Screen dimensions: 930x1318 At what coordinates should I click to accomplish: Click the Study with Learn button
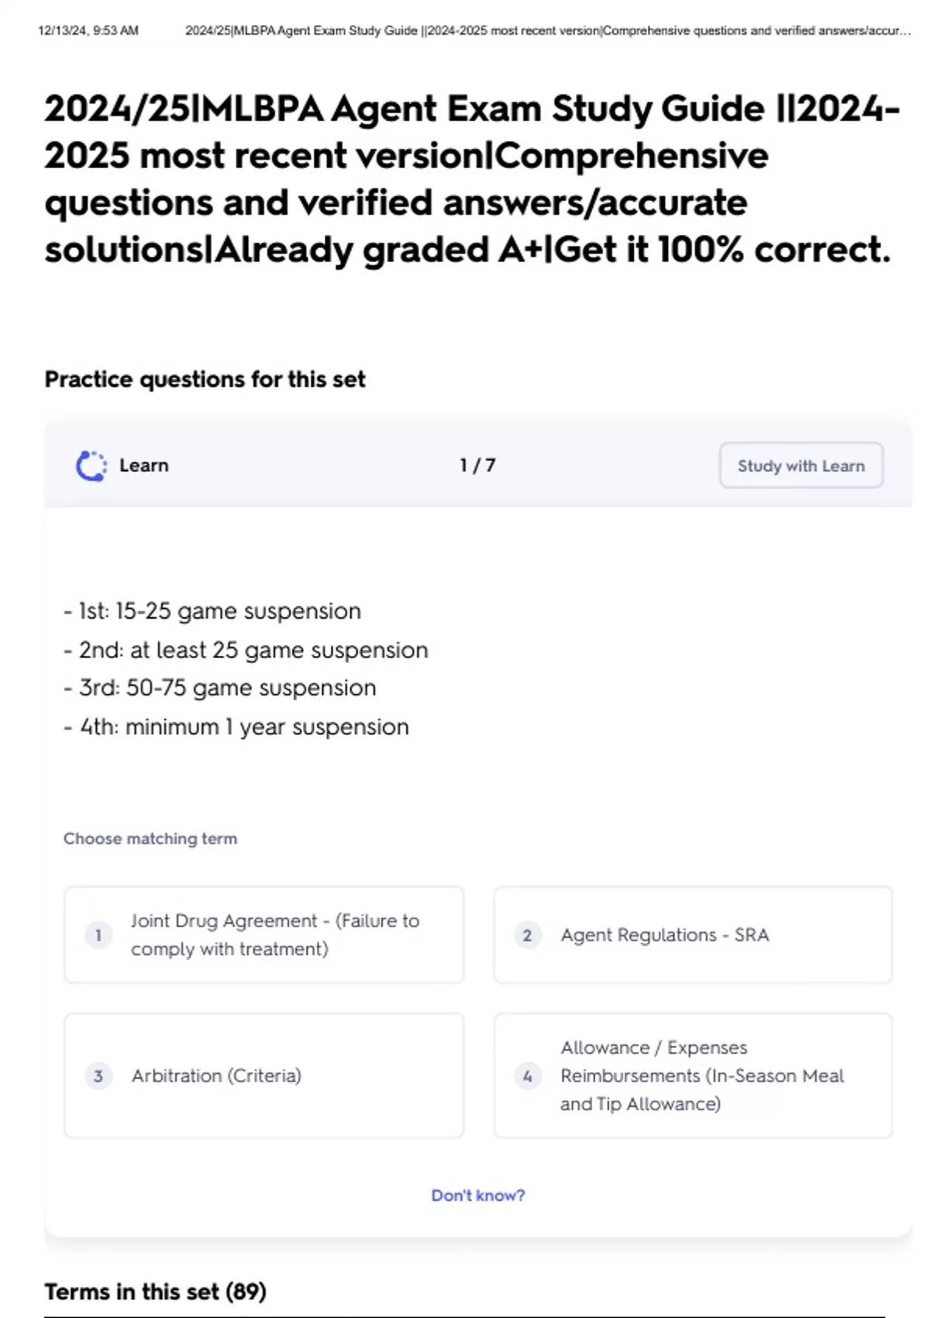[801, 465]
